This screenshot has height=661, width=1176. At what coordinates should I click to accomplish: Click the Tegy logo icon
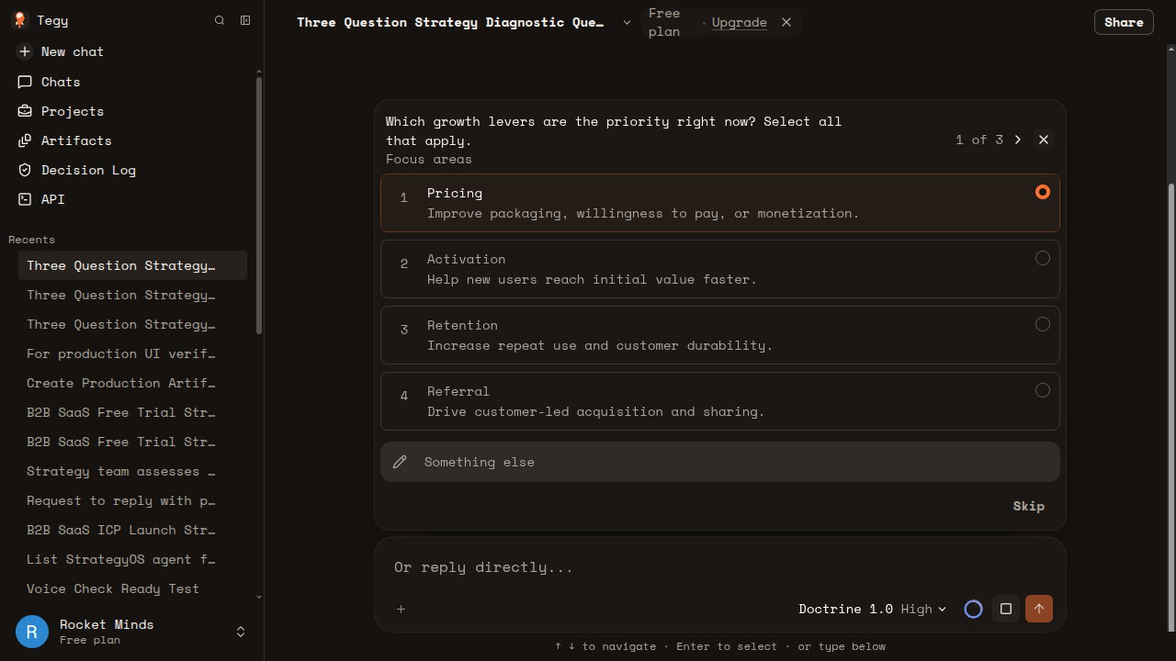19,20
